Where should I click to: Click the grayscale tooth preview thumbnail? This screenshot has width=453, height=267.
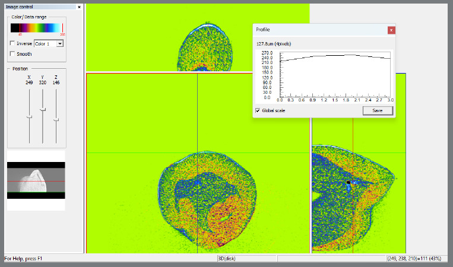click(x=36, y=180)
